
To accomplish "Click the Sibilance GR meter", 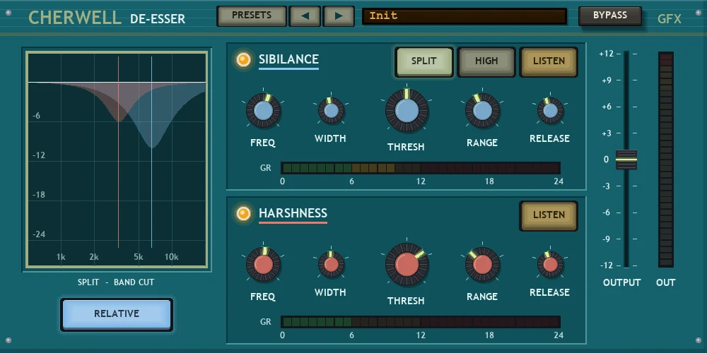I will 421,169.
